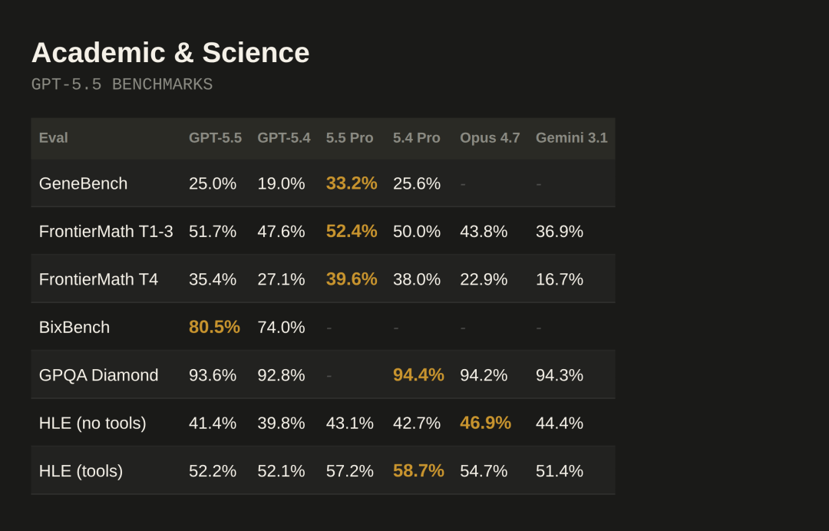Select the GPQA Diamond row label

[x=99, y=375]
